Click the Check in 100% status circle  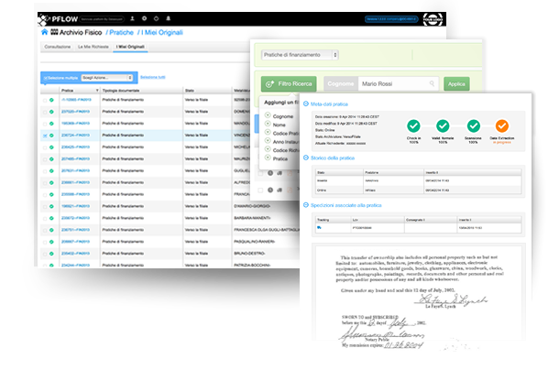[x=414, y=126]
